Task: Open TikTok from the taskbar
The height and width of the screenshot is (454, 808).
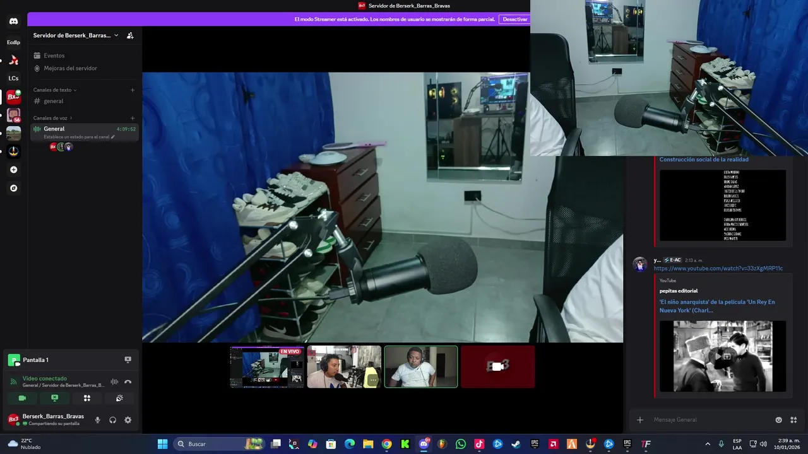Action: point(479,444)
